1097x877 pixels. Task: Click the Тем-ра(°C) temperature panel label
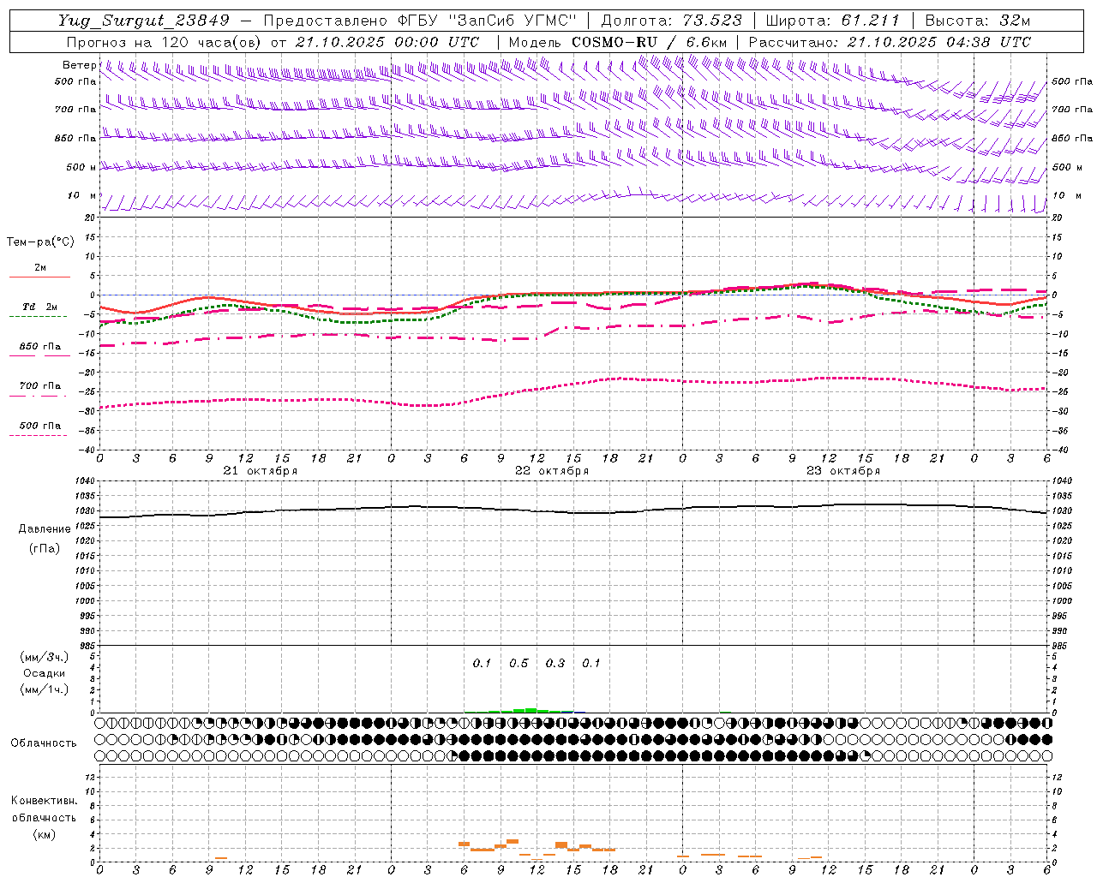coord(40,242)
